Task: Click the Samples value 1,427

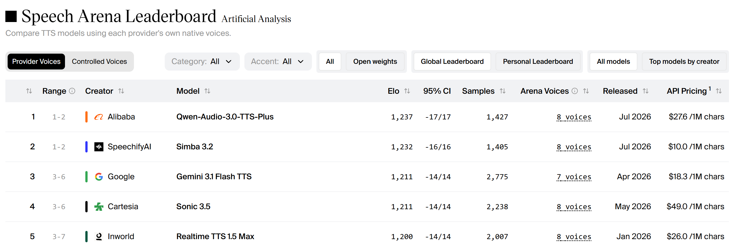Action: (x=497, y=117)
